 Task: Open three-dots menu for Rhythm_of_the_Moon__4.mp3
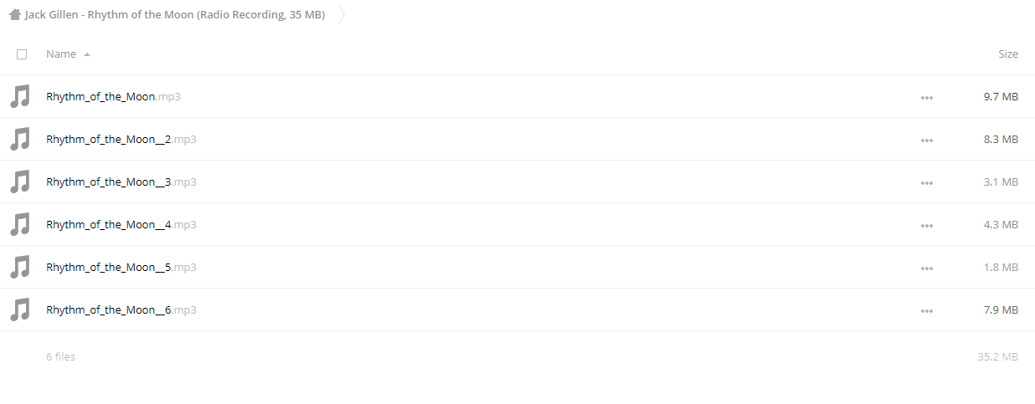point(926,225)
